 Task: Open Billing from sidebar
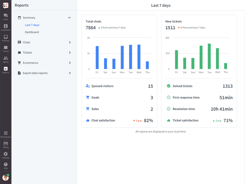pos(6,145)
